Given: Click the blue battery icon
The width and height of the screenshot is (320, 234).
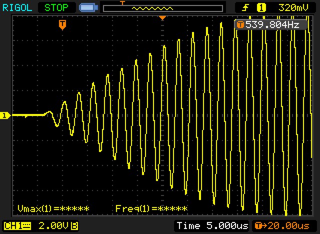Looking at the screenshot, I should click(x=88, y=7).
